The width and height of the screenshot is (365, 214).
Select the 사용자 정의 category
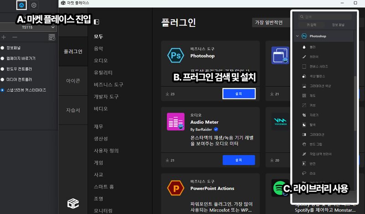pos(106,151)
